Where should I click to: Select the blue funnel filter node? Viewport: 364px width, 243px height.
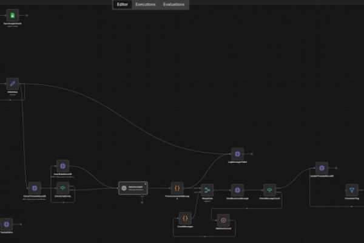coord(352,190)
